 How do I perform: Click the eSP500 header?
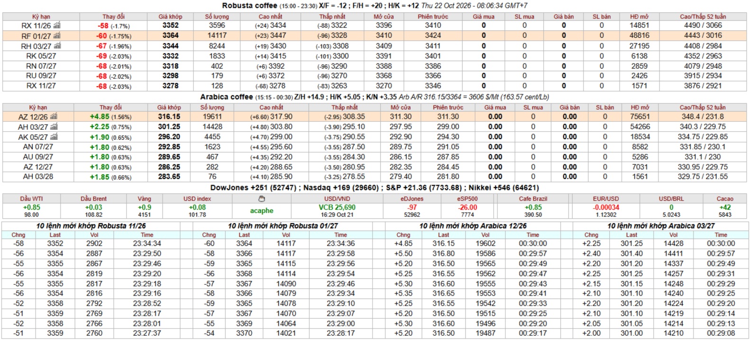tap(467, 199)
